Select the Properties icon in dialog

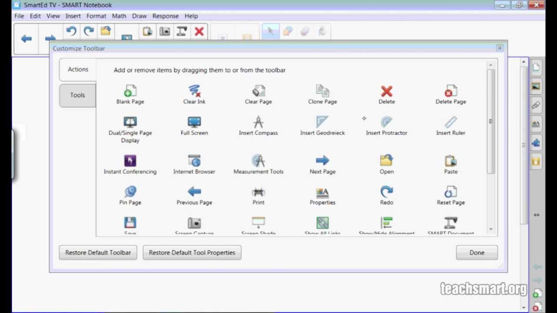tap(322, 192)
